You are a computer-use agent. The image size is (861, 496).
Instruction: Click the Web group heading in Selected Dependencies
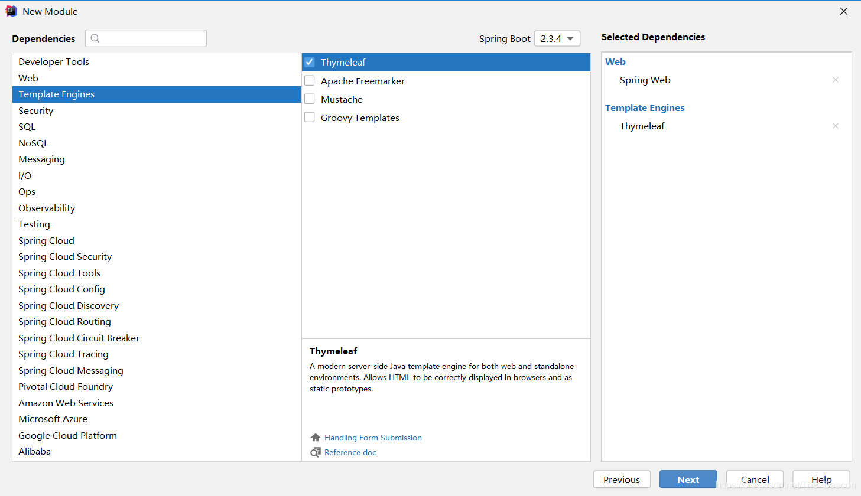615,61
